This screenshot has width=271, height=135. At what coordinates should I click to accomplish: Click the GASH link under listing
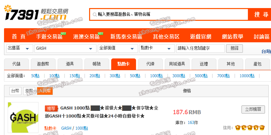pos(66,128)
